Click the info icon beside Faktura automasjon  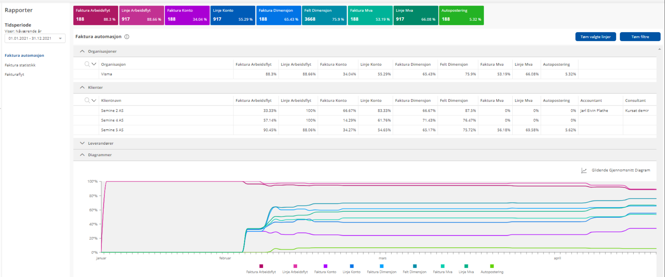127,37
